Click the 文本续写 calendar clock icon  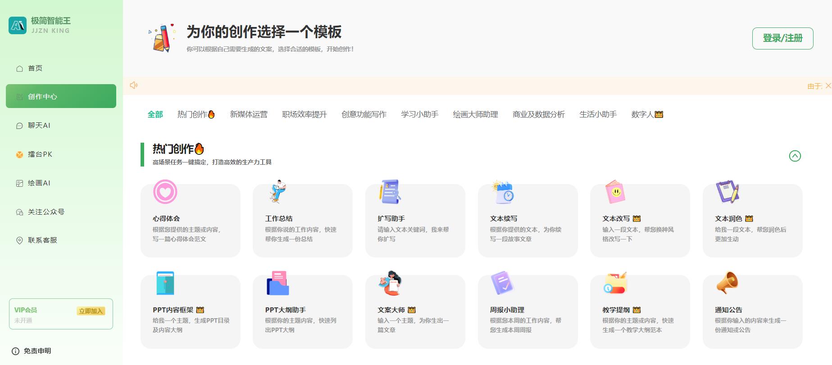503,192
